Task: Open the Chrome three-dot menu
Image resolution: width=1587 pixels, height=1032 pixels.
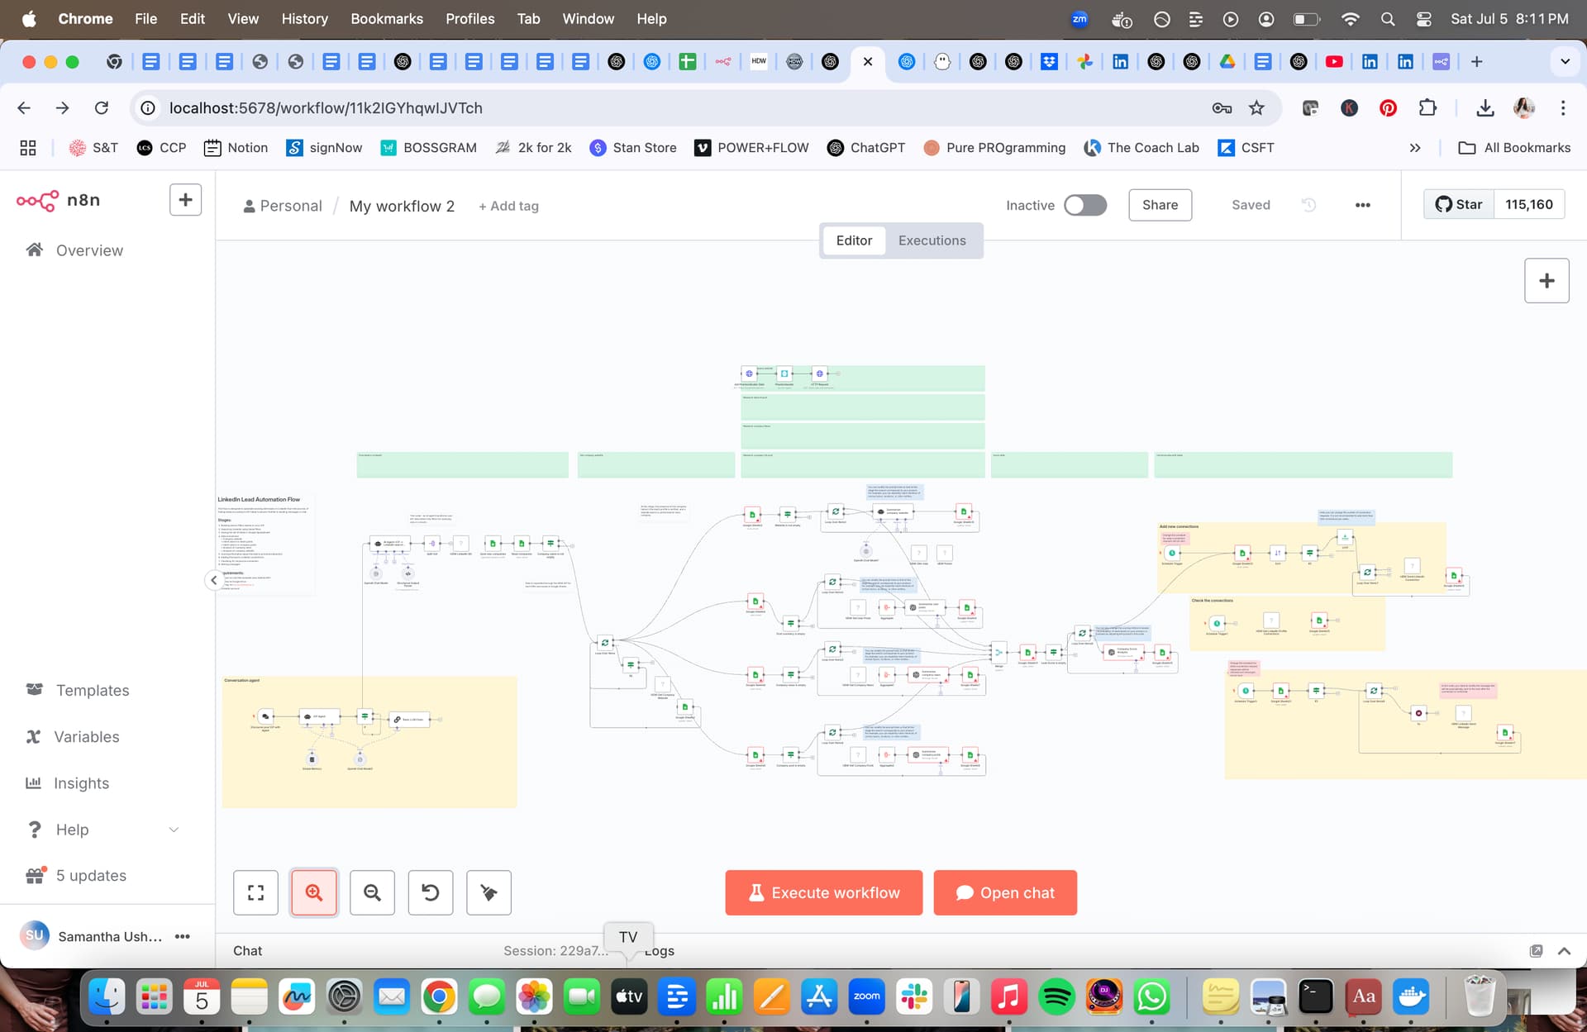Action: coord(1562,108)
